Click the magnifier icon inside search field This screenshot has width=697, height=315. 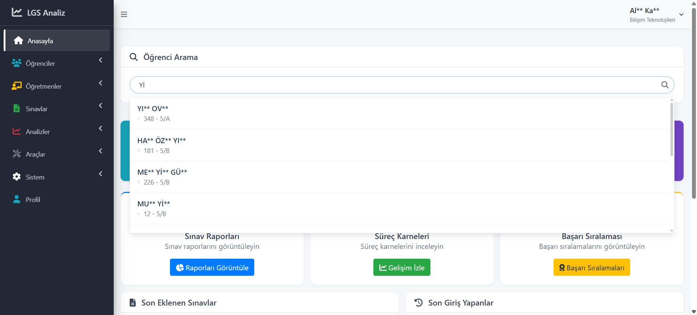tap(665, 85)
